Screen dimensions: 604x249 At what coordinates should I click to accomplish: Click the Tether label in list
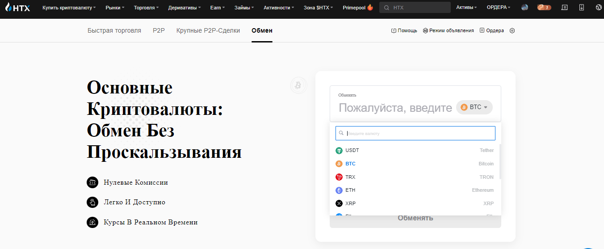pos(487,151)
